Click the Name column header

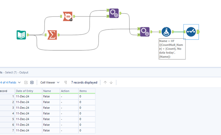[x=51, y=91]
